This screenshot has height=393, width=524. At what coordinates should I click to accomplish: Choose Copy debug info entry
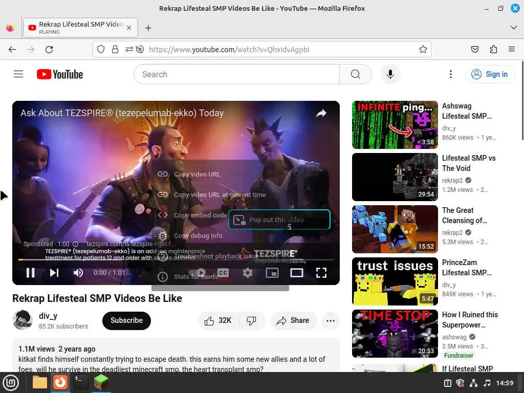(x=198, y=235)
